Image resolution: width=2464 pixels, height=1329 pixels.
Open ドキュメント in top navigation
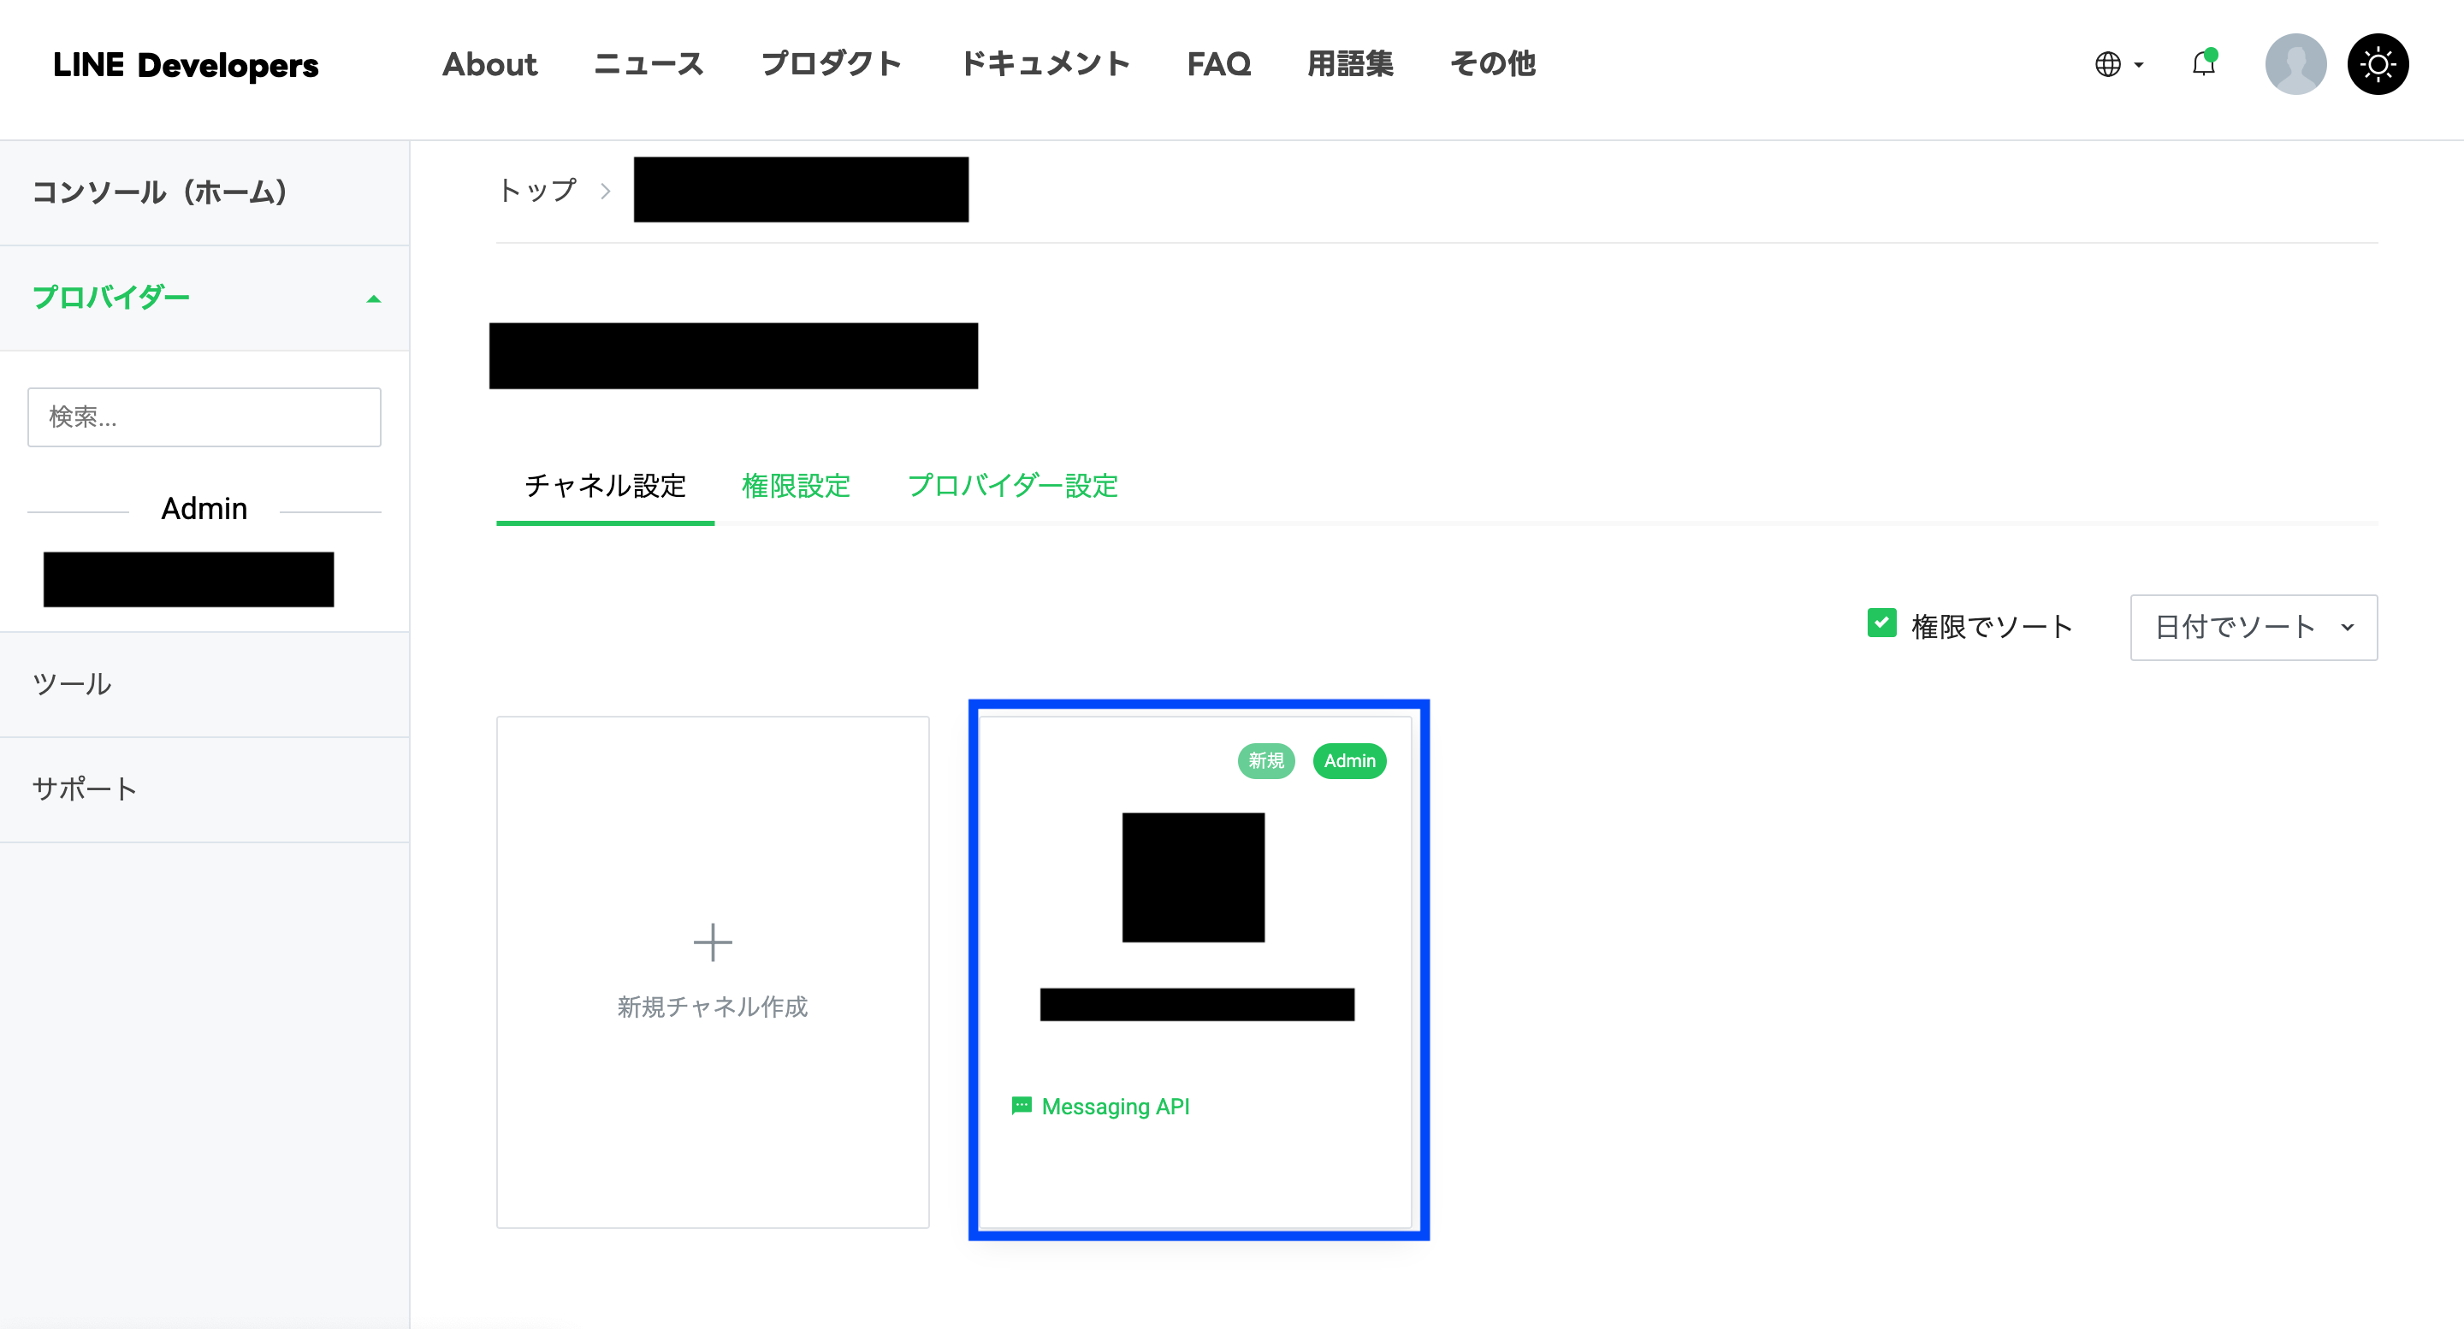pos(1045,64)
